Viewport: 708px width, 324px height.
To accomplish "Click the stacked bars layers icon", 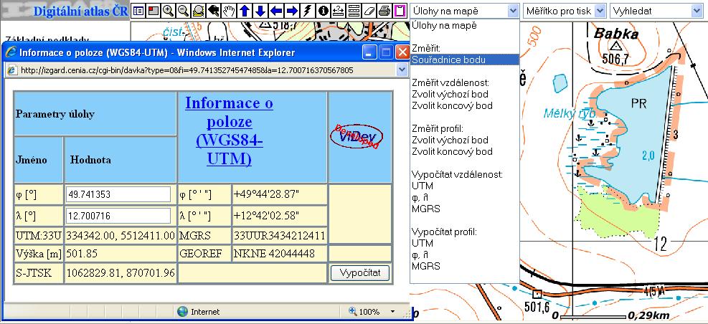I will pyautogui.click(x=354, y=10).
